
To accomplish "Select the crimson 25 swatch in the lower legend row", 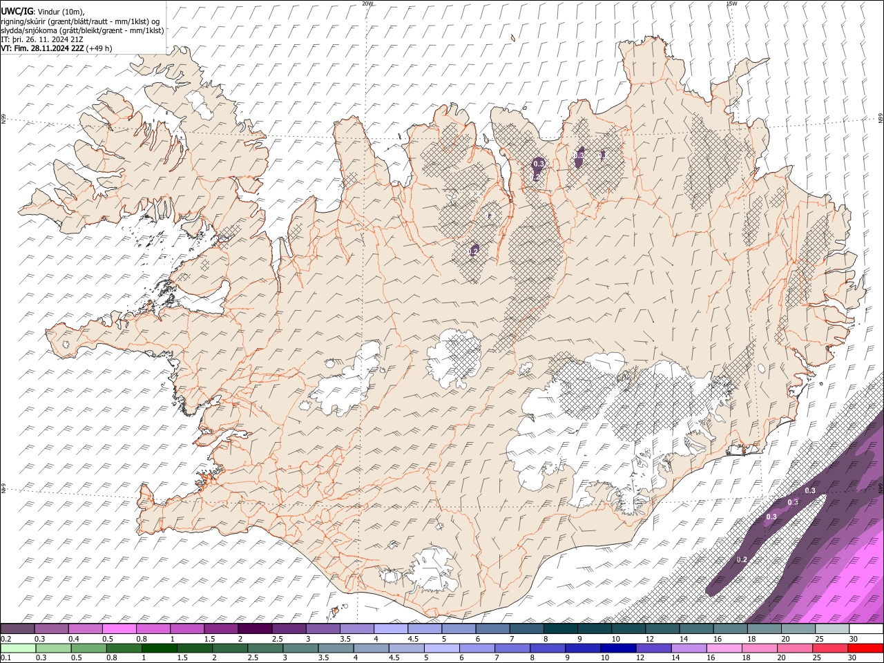I will click(x=829, y=648).
